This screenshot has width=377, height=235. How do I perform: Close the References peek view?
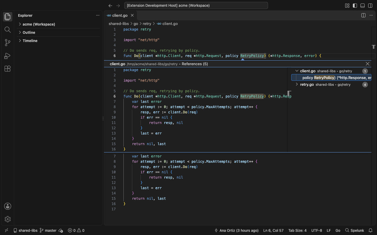pyautogui.click(x=368, y=64)
